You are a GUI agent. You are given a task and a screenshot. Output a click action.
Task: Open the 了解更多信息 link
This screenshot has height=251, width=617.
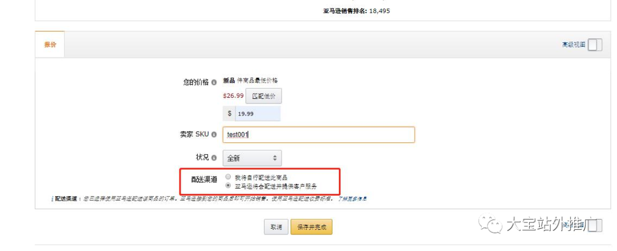pyautogui.click(x=351, y=199)
